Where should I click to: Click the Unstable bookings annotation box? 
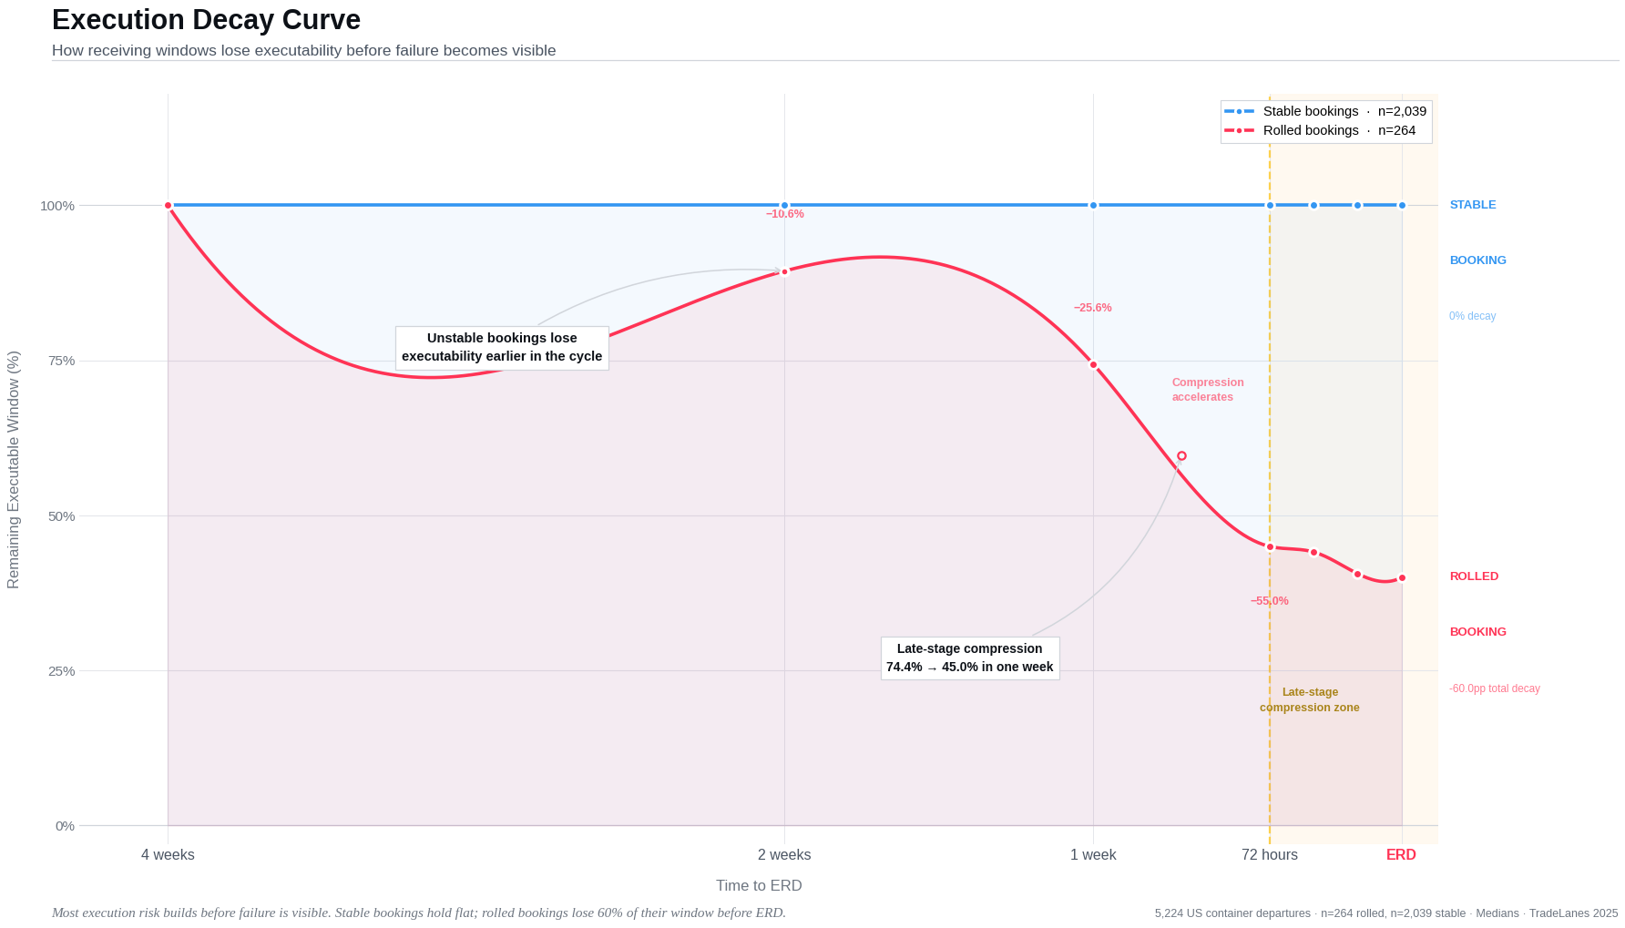click(x=502, y=347)
